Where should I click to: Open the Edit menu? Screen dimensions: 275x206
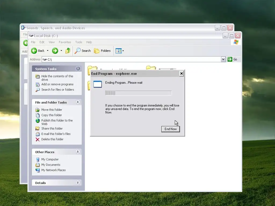click(x=42, y=42)
